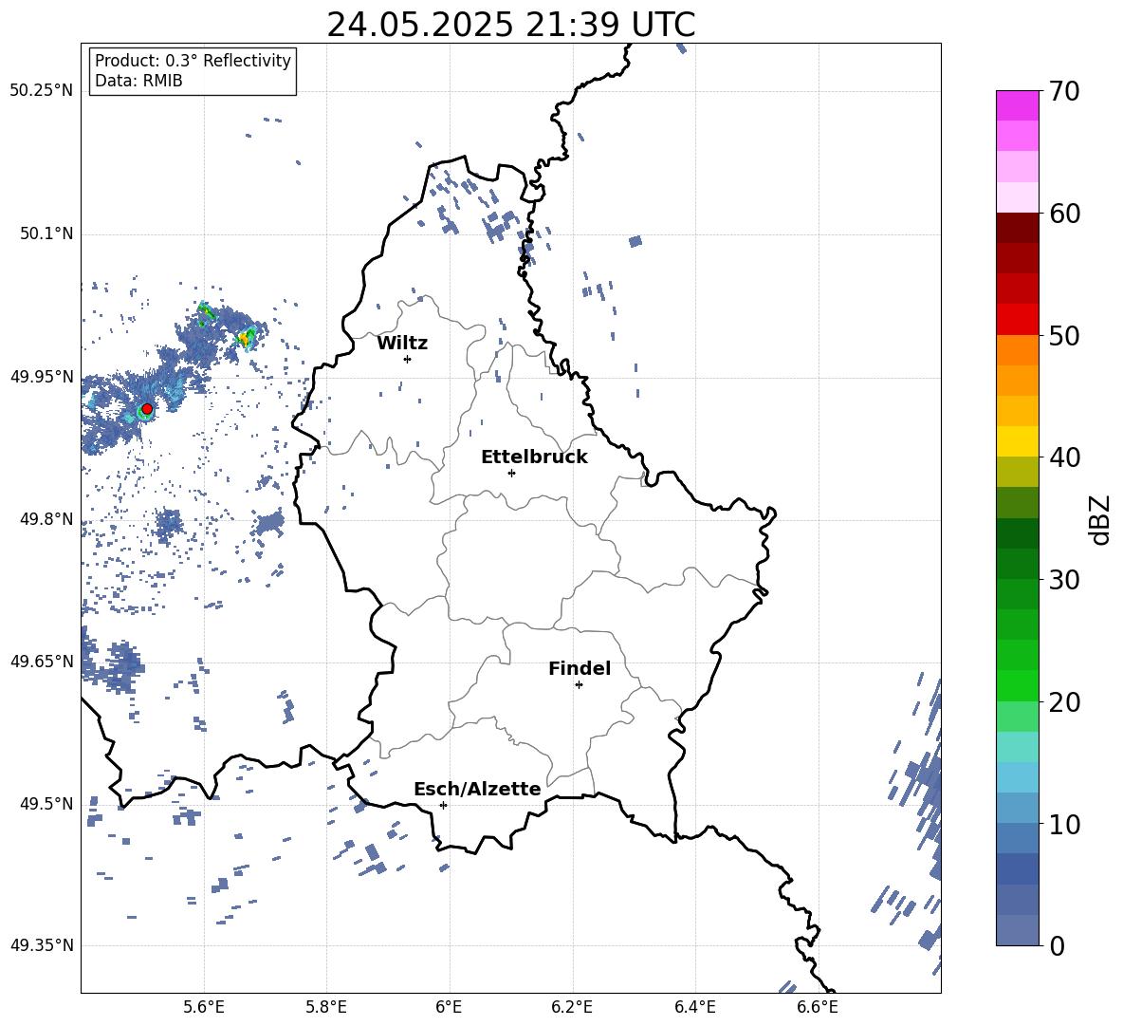
Task: Click the 6.4°E longitude label
Action: click(694, 1007)
